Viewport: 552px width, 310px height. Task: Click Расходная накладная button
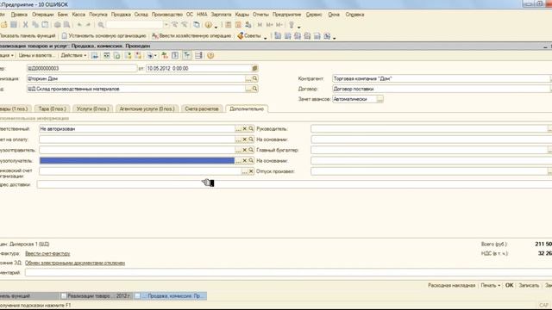point(451,285)
